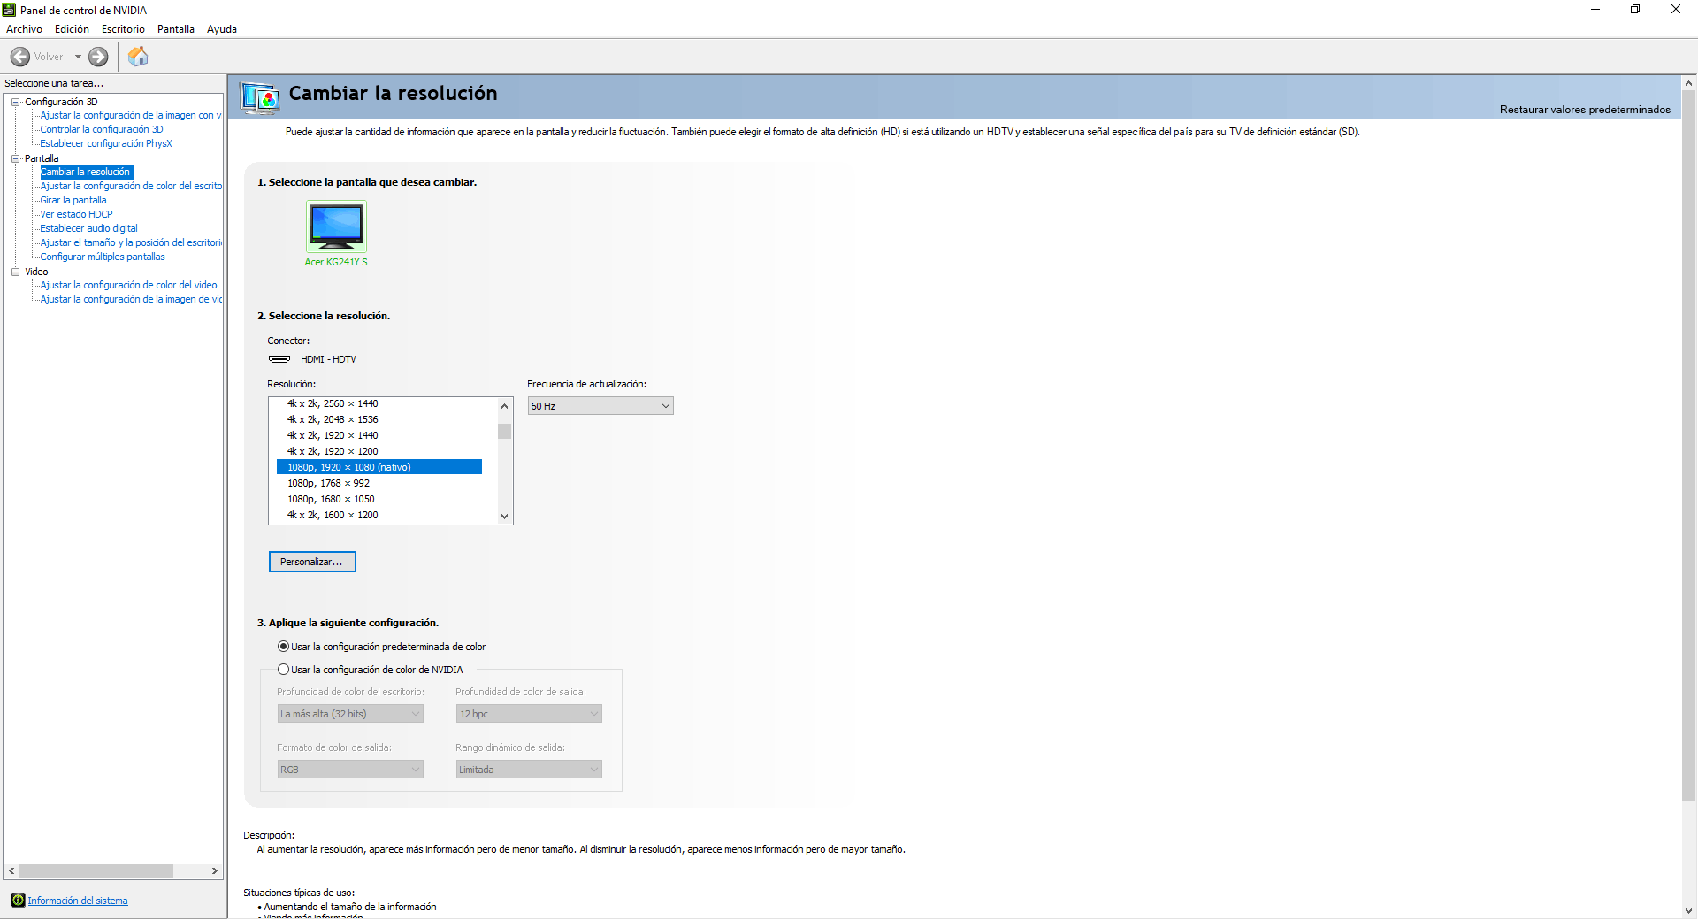This screenshot has height=920, width=1698.
Task: Click the system information icon at bottom left
Action: click(18, 901)
